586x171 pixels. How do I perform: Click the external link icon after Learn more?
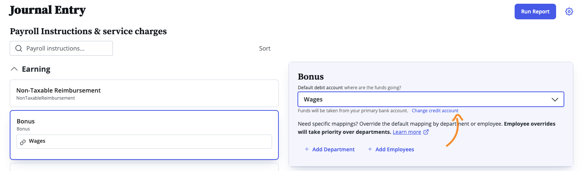pos(426,132)
